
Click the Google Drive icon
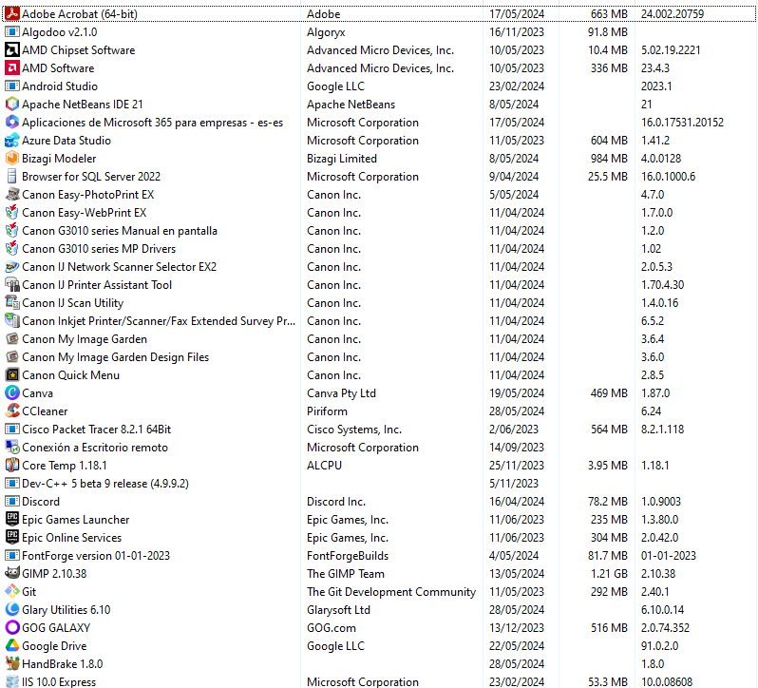[x=12, y=645]
